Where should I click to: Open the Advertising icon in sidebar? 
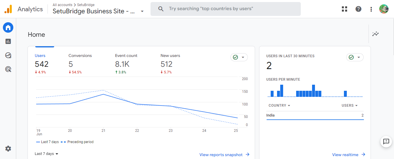click(x=8, y=69)
